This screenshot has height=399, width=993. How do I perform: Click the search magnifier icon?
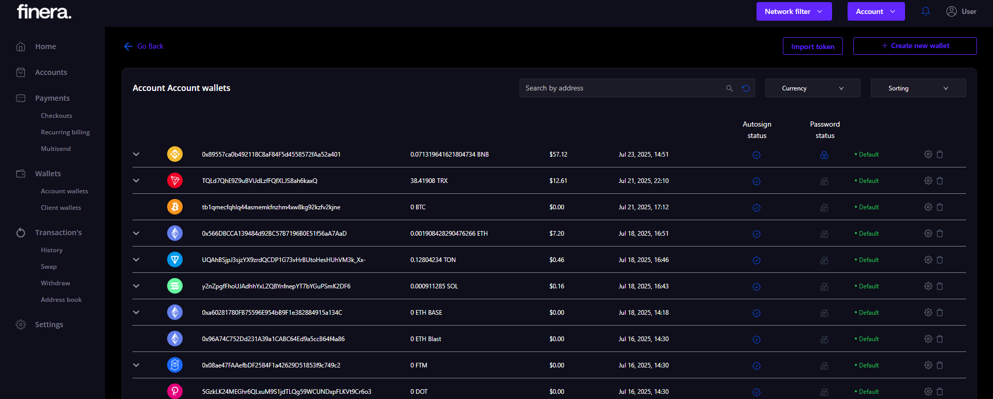[x=729, y=88]
